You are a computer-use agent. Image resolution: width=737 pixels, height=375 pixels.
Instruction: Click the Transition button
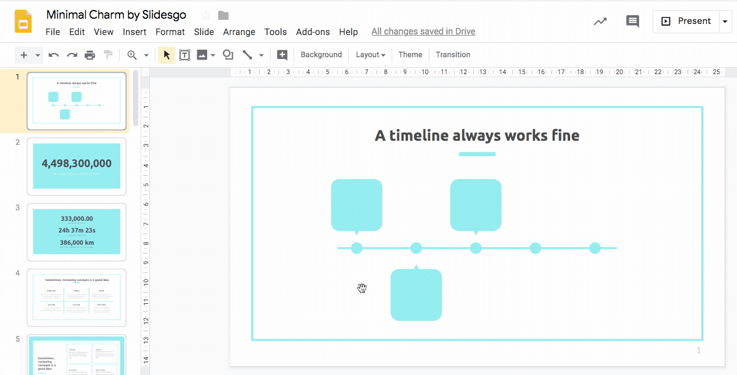click(x=453, y=55)
